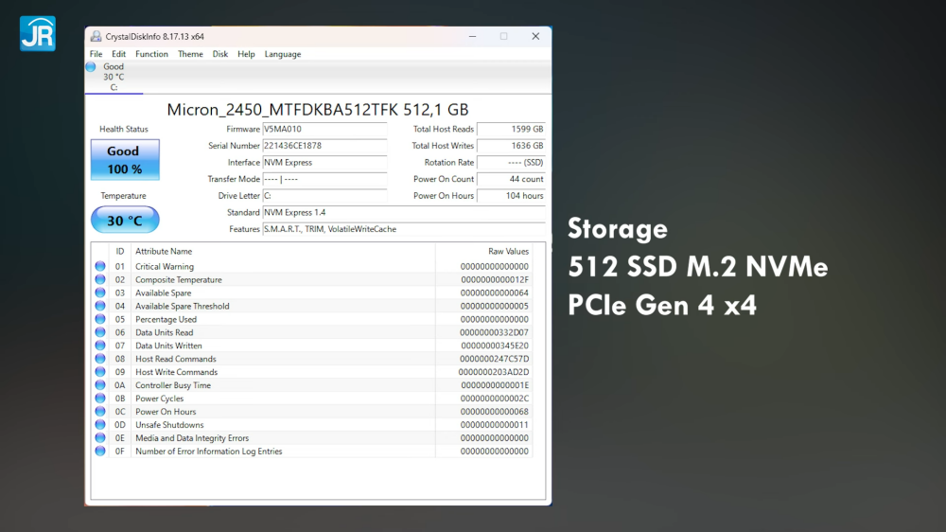
Task: Click the Interface field NVM Express
Action: (324, 163)
